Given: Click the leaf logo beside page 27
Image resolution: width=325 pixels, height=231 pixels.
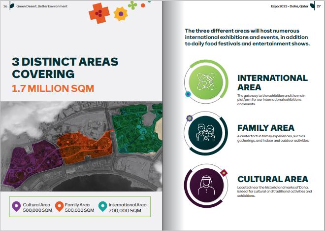Looking at the screenshot, I should (313, 6).
